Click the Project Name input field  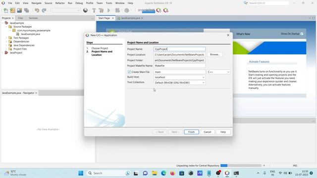(179, 49)
